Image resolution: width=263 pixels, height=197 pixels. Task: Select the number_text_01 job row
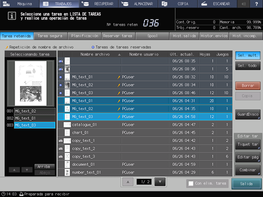point(145,173)
